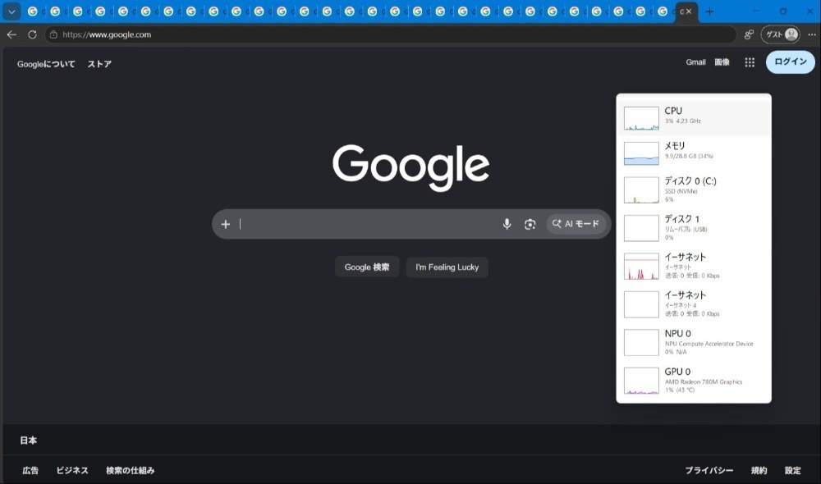Search by image with the camera icon
This screenshot has width=821, height=484.
coord(530,224)
